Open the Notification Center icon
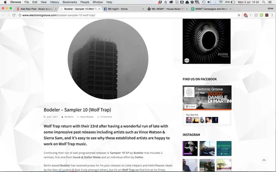Screen dimensions: 276x172 tap(270, 2)
